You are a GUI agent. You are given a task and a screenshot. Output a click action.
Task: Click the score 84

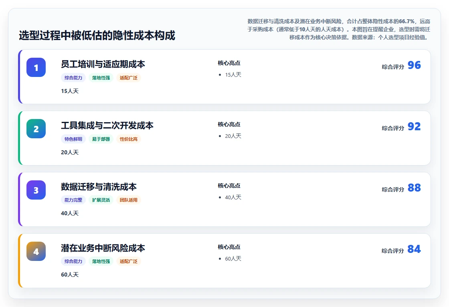[x=414, y=249]
